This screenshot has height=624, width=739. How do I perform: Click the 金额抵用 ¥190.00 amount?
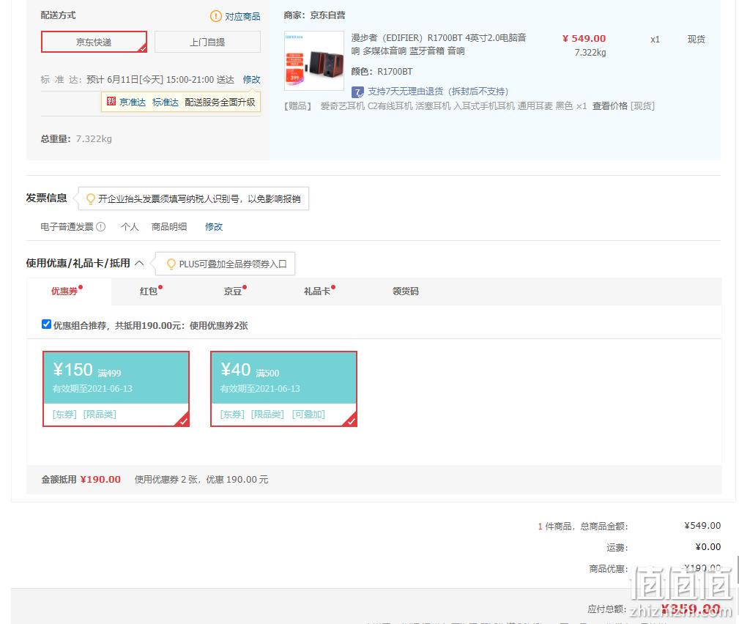pos(100,479)
